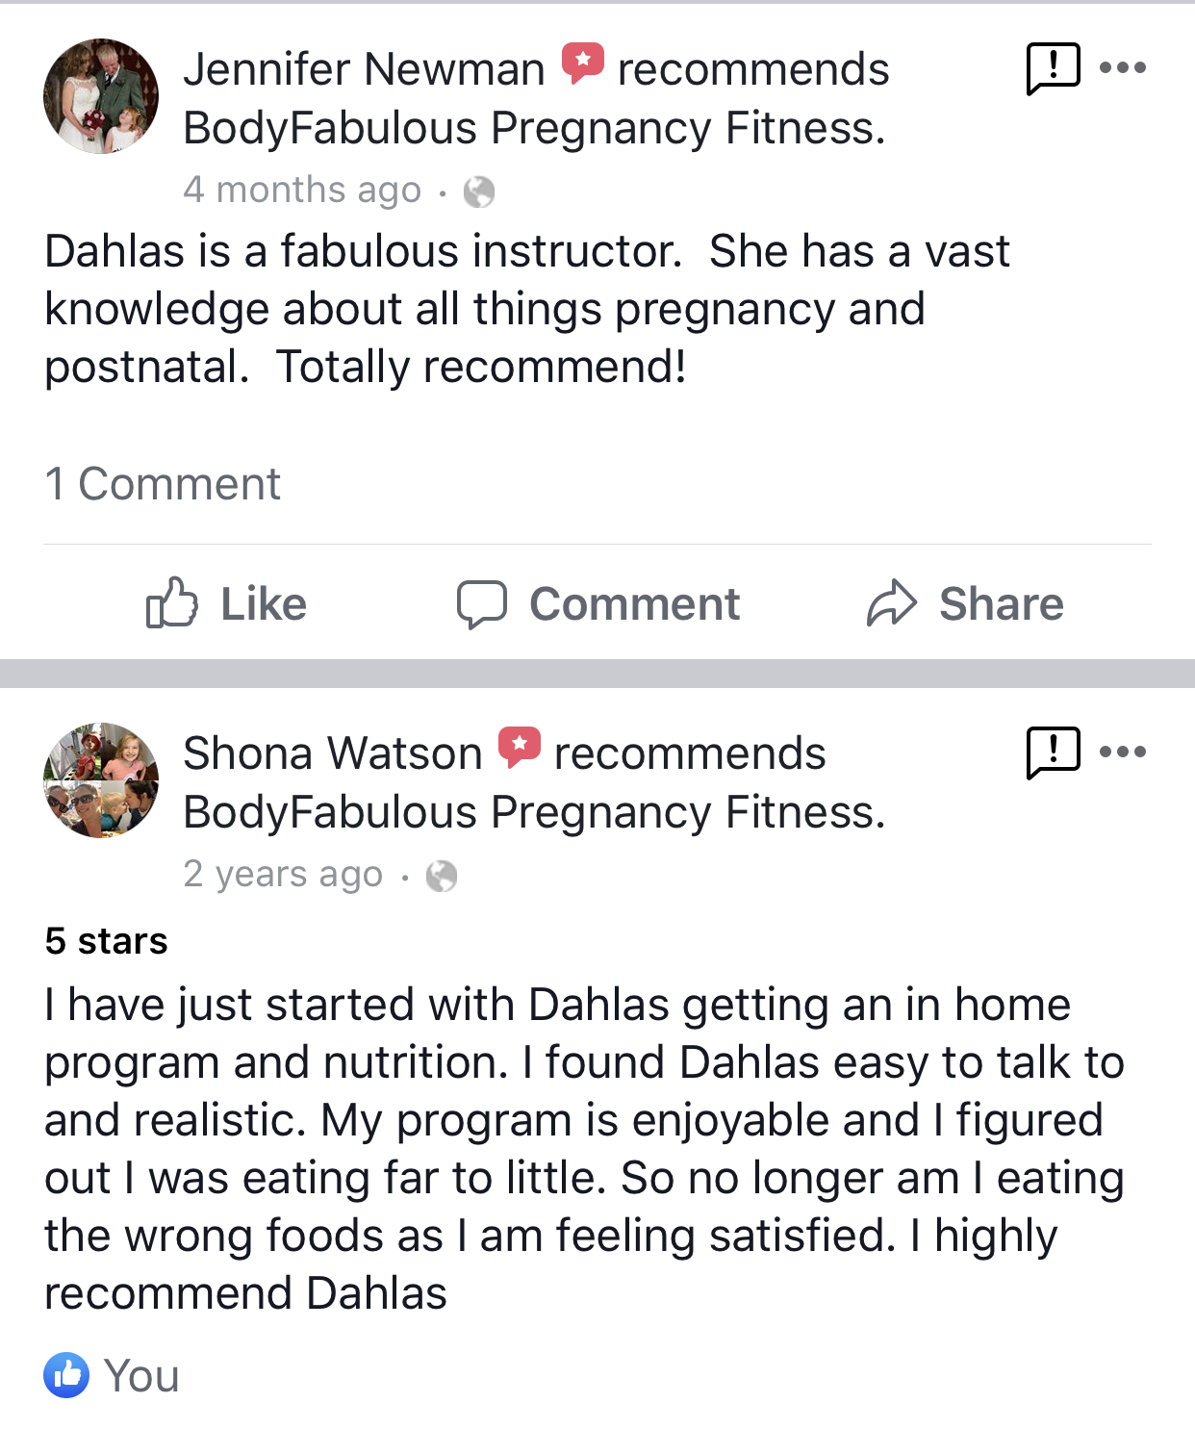Click the 4 months ago timestamp
This screenshot has width=1195, height=1429.
[x=302, y=191]
